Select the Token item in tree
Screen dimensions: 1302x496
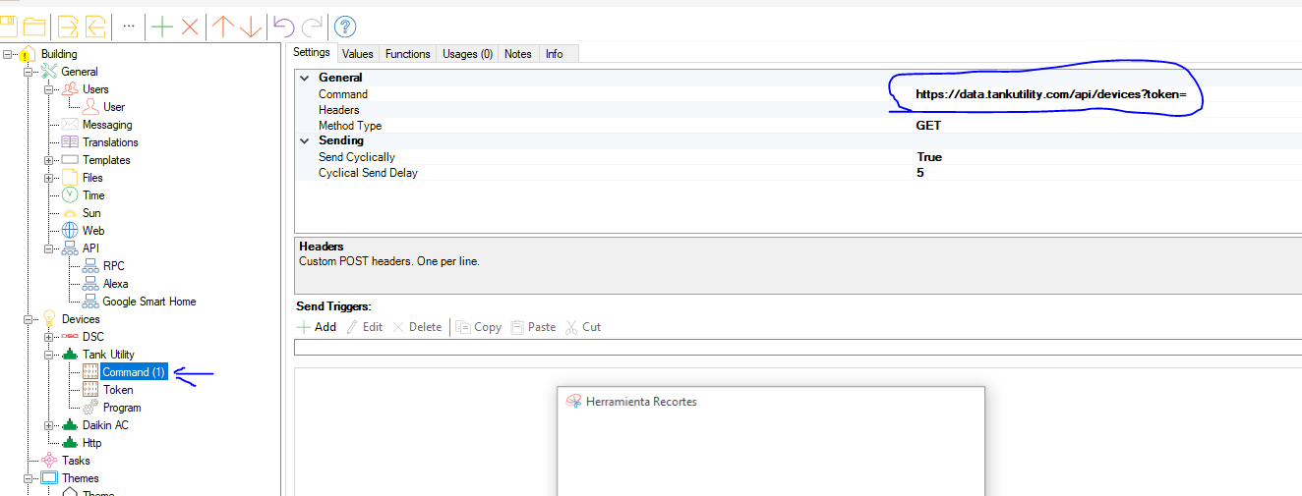[x=118, y=390]
